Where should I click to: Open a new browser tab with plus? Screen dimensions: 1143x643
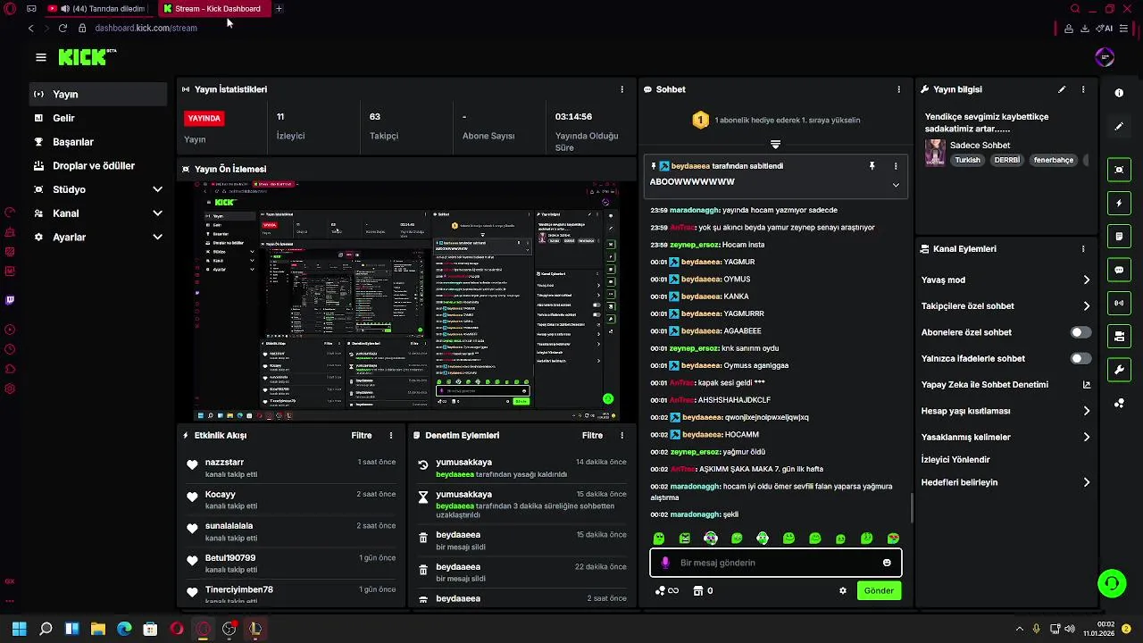pos(279,9)
